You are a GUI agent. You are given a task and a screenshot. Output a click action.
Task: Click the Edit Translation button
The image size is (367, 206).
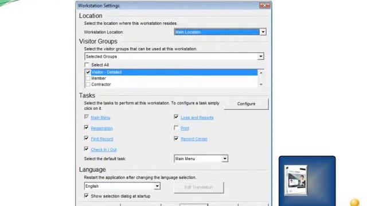coord(199,187)
